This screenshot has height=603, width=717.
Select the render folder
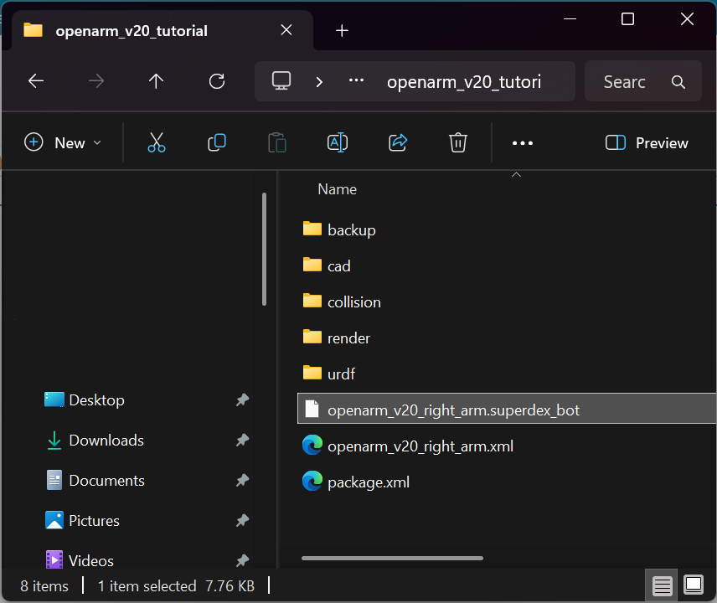pos(336,338)
